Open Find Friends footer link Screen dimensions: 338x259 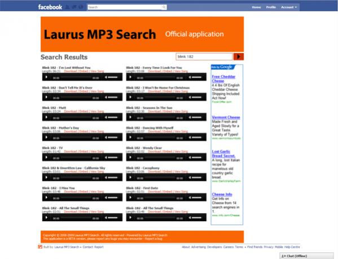[255, 247]
